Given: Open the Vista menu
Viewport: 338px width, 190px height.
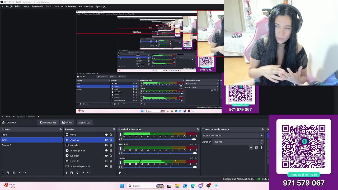Looking at the screenshot, I should point(26,6).
